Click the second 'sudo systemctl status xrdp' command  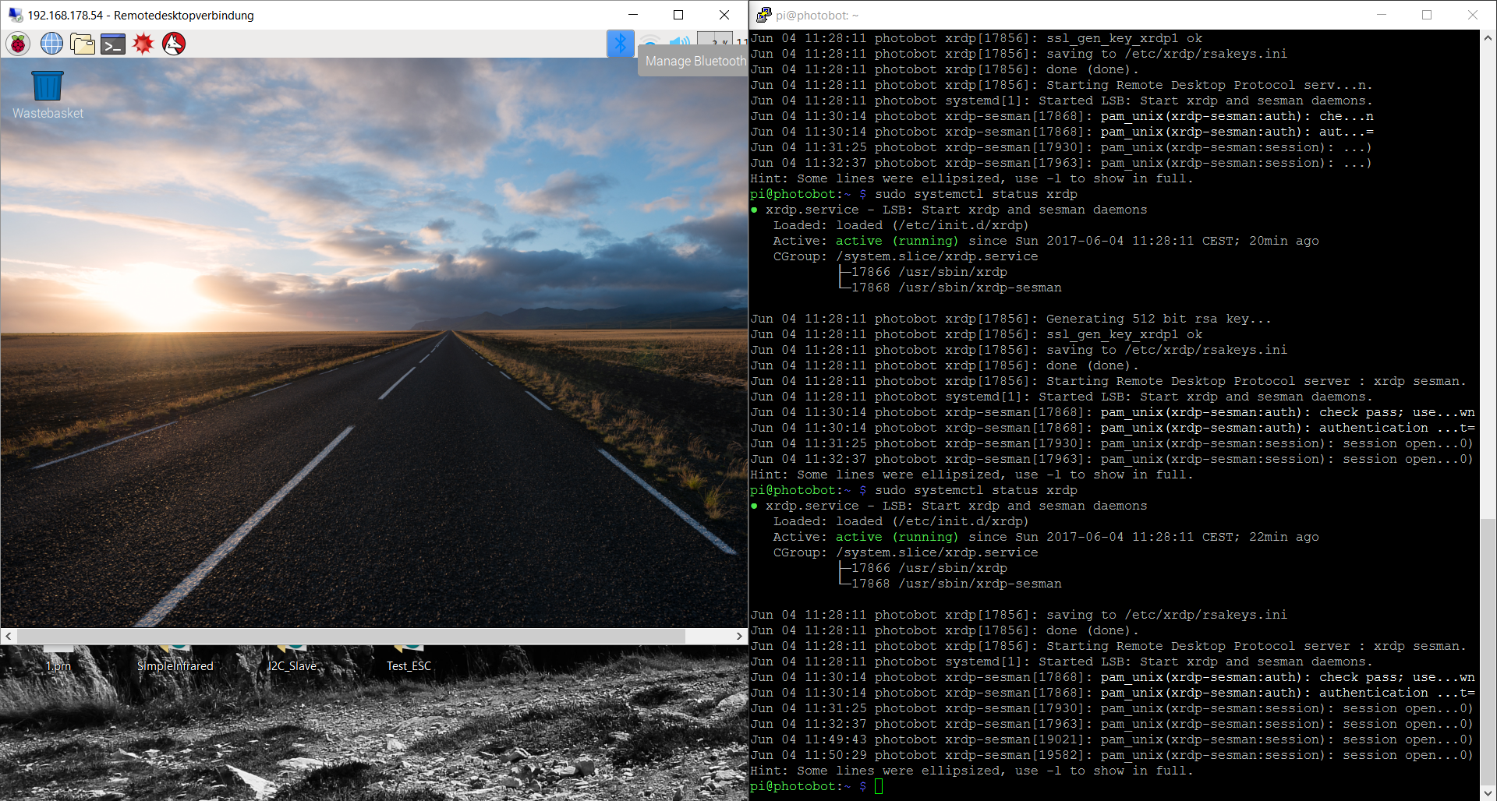click(x=976, y=490)
